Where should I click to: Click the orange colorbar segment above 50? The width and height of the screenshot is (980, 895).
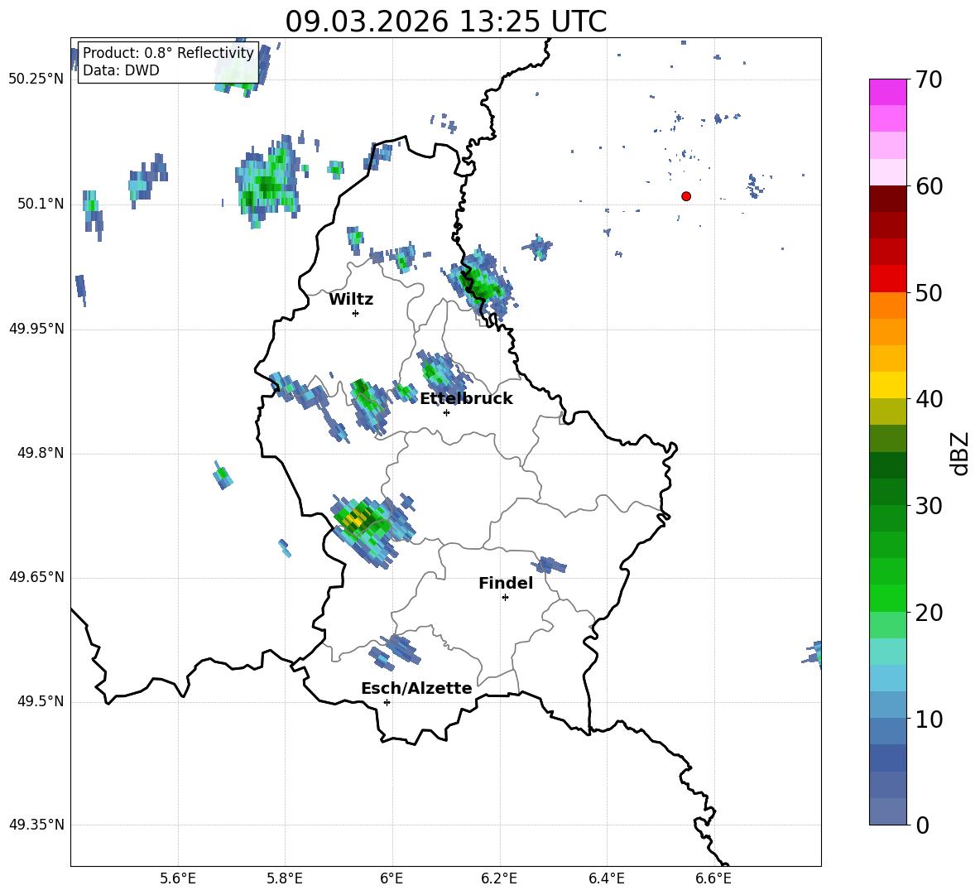pos(887,306)
